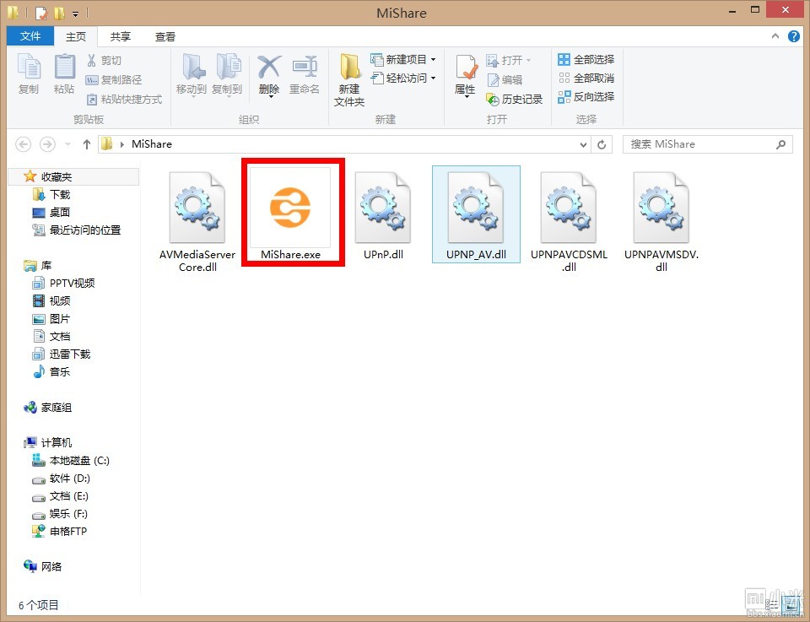Open the MiShare.exe application file
This screenshot has height=622, width=810.
click(x=290, y=214)
